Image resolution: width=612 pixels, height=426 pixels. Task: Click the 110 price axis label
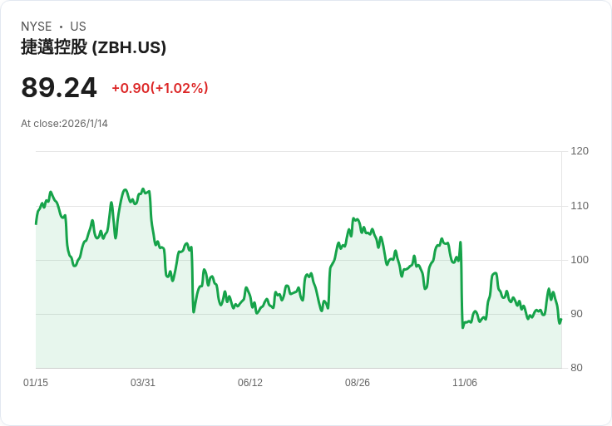[x=580, y=206]
